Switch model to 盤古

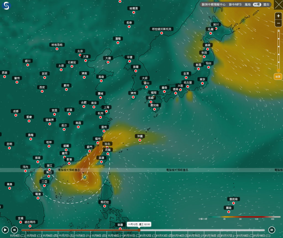(x=266, y=4)
